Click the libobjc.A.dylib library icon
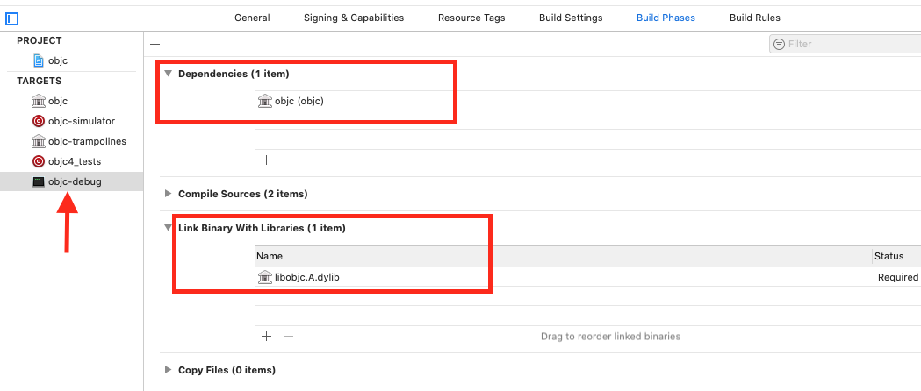This screenshot has width=921, height=391. (x=265, y=277)
